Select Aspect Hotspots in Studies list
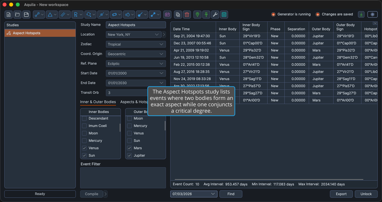 click(40, 33)
